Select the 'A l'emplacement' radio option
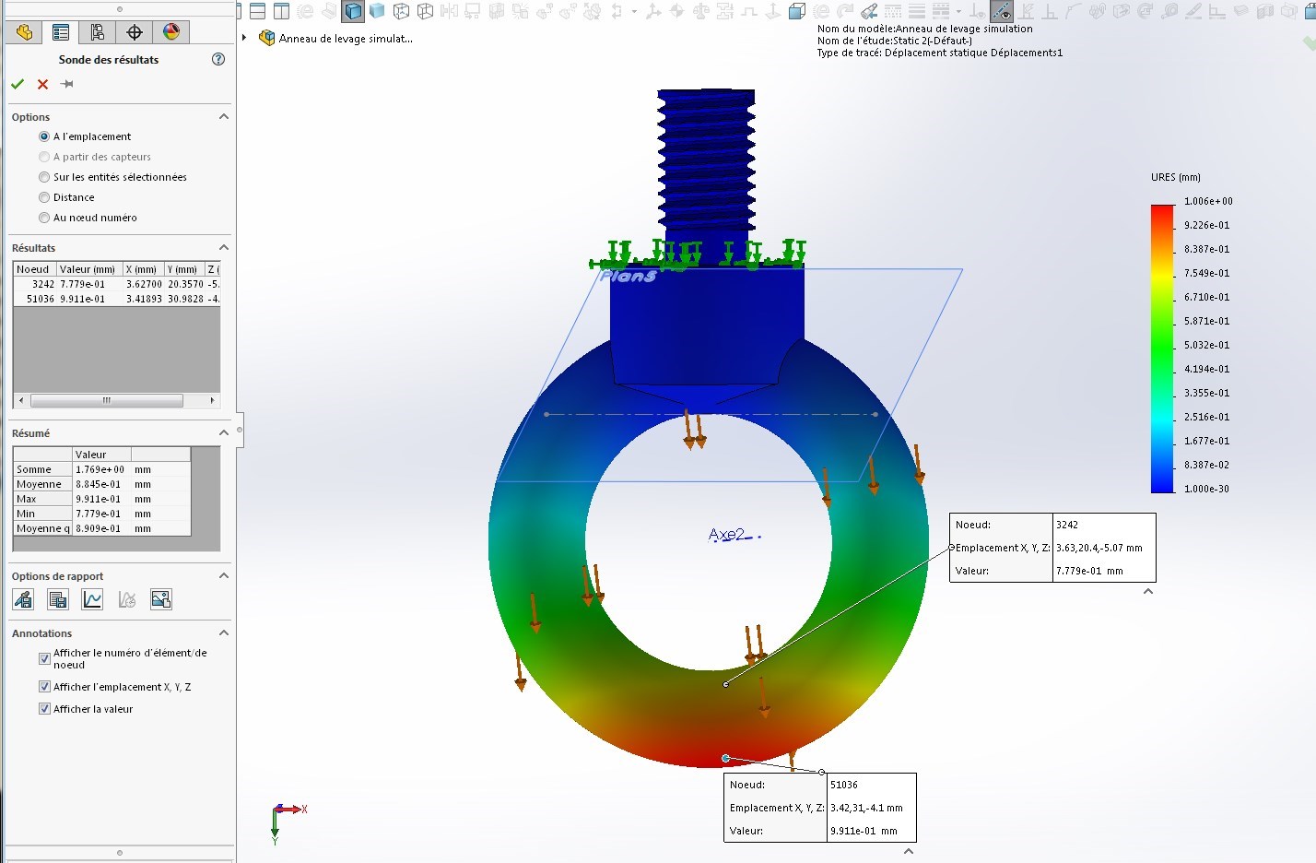 point(44,136)
